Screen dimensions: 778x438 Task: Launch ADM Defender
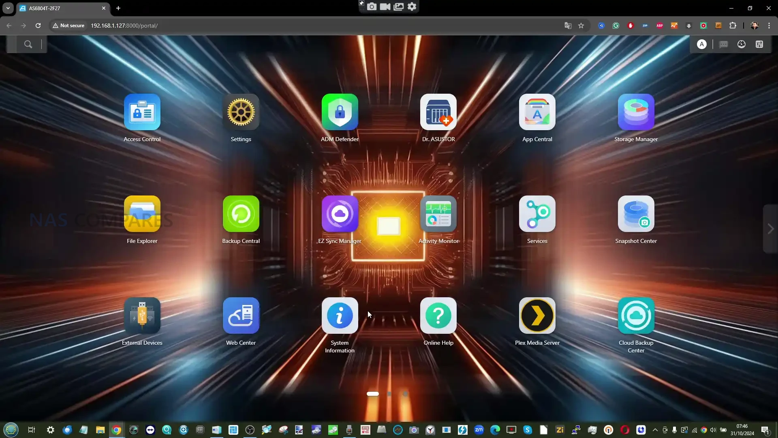[x=340, y=112]
